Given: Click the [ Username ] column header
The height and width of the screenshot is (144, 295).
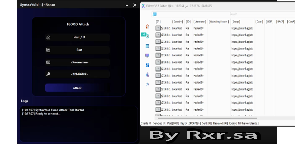Looking at the screenshot, I should click(200, 22).
